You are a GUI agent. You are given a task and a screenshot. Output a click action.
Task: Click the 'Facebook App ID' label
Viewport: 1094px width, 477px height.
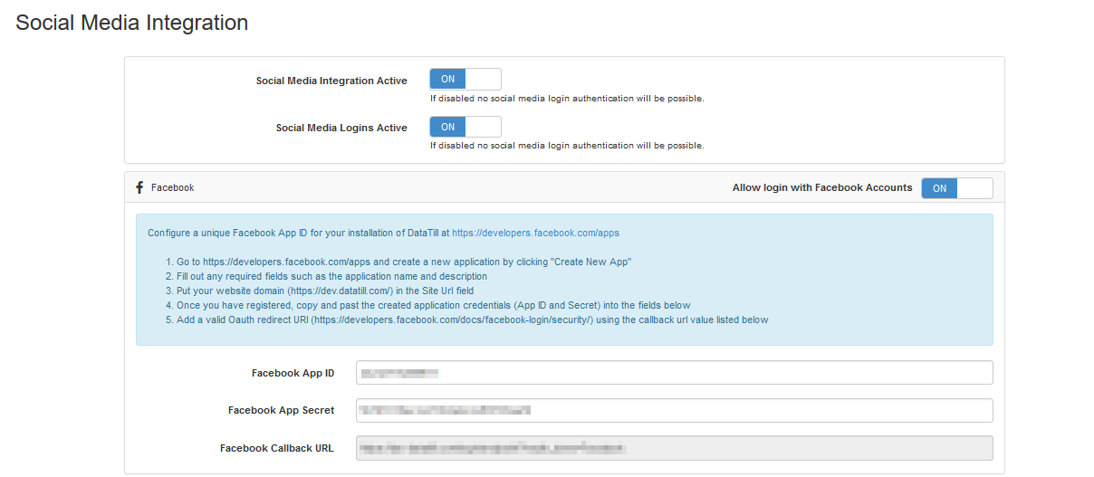pos(293,373)
